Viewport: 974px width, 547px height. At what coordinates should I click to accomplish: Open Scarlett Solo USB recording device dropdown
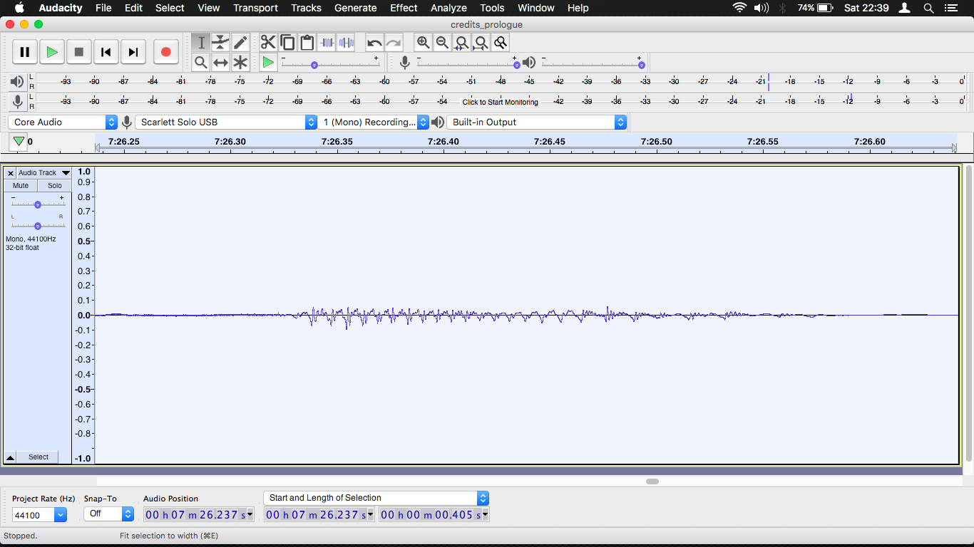[226, 122]
